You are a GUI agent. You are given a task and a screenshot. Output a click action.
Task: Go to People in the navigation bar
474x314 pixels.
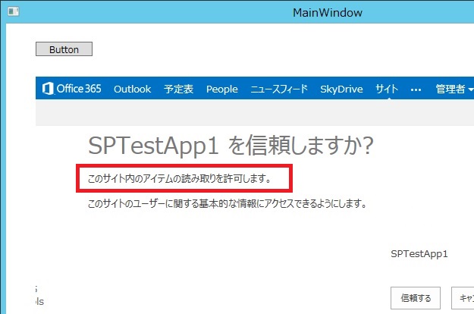tap(222, 89)
